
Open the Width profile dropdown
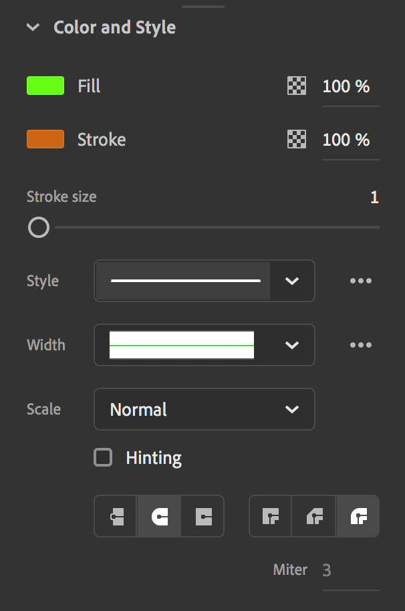pyautogui.click(x=291, y=345)
